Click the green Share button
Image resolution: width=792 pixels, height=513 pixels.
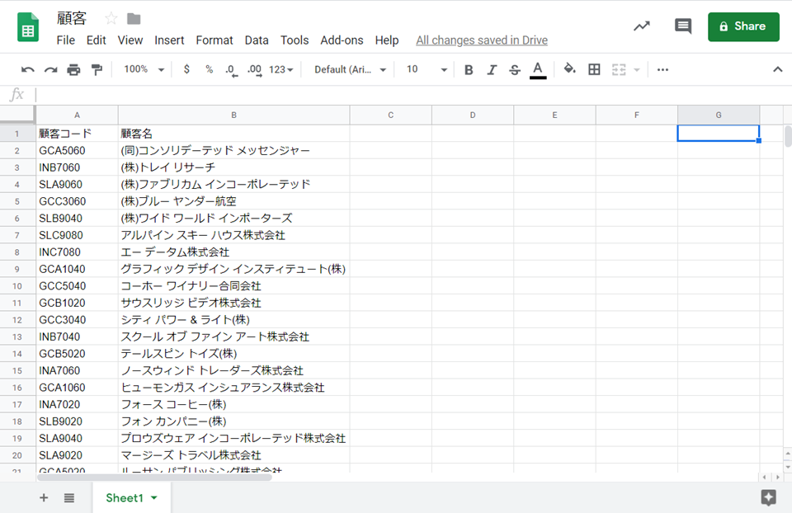(743, 26)
